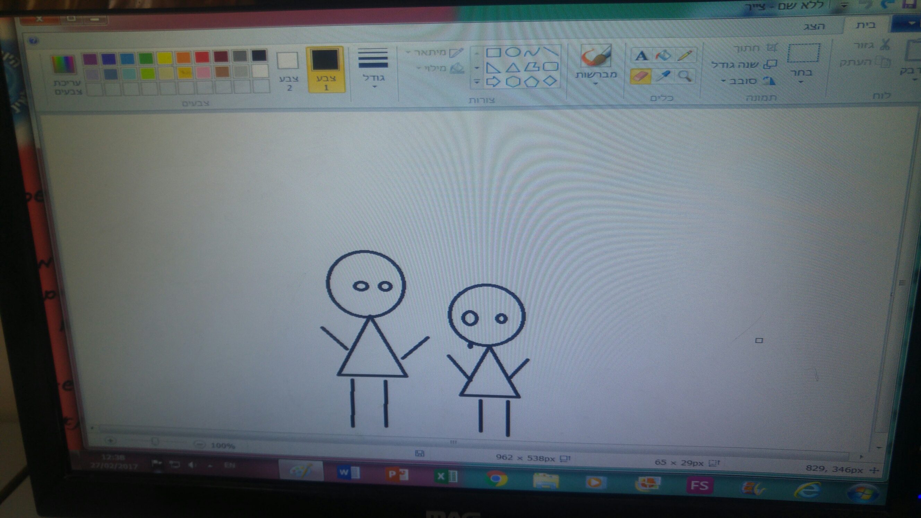
Task: Pick the red color swatch
Action: point(203,57)
